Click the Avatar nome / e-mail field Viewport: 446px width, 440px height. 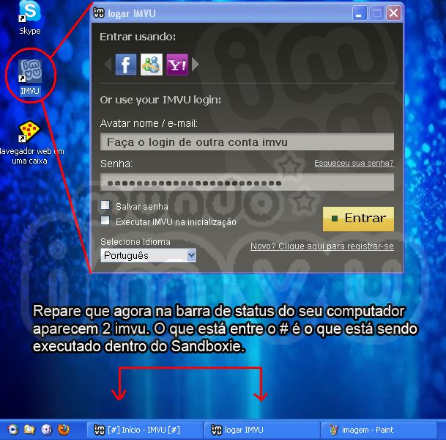[247, 142]
